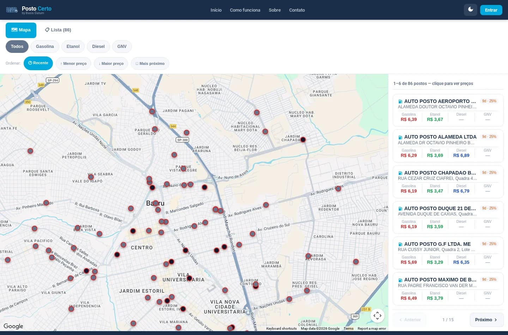
Task: Click fuel pump icon beside AUTO POSTO MAXIMO
Action: click(x=400, y=280)
